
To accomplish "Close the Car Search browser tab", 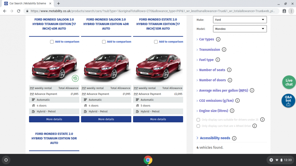I will coord(50,3).
